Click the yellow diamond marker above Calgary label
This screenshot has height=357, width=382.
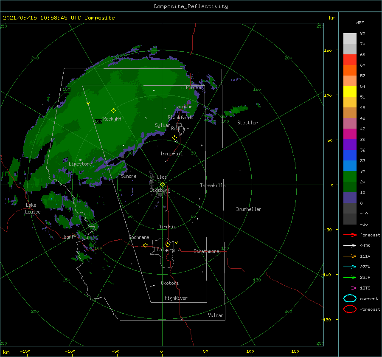point(168,245)
